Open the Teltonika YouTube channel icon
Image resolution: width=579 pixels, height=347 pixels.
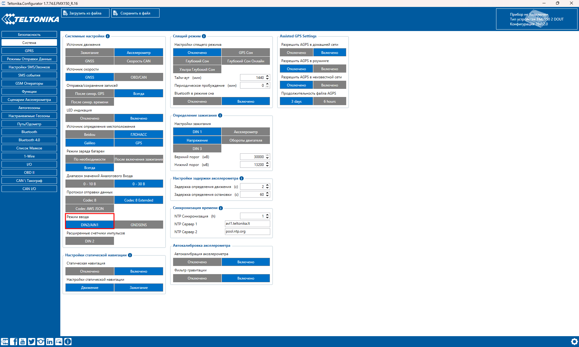point(23,341)
